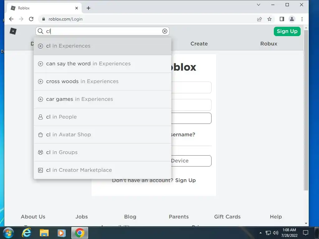
Task: Open File Explorer from taskbar
Action: coord(44,233)
